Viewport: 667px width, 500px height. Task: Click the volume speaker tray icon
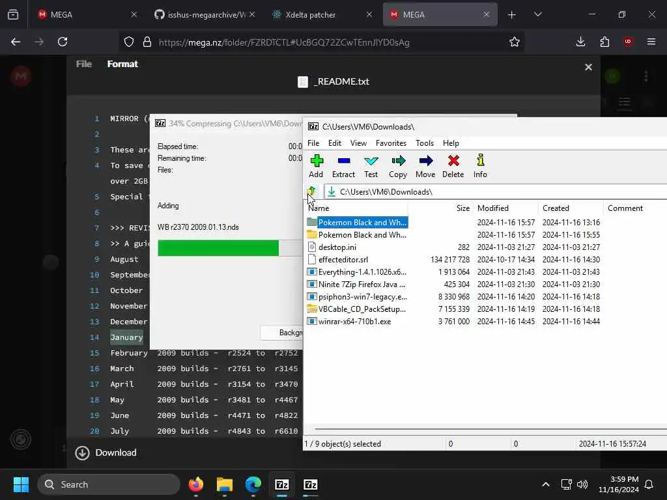pos(582,484)
